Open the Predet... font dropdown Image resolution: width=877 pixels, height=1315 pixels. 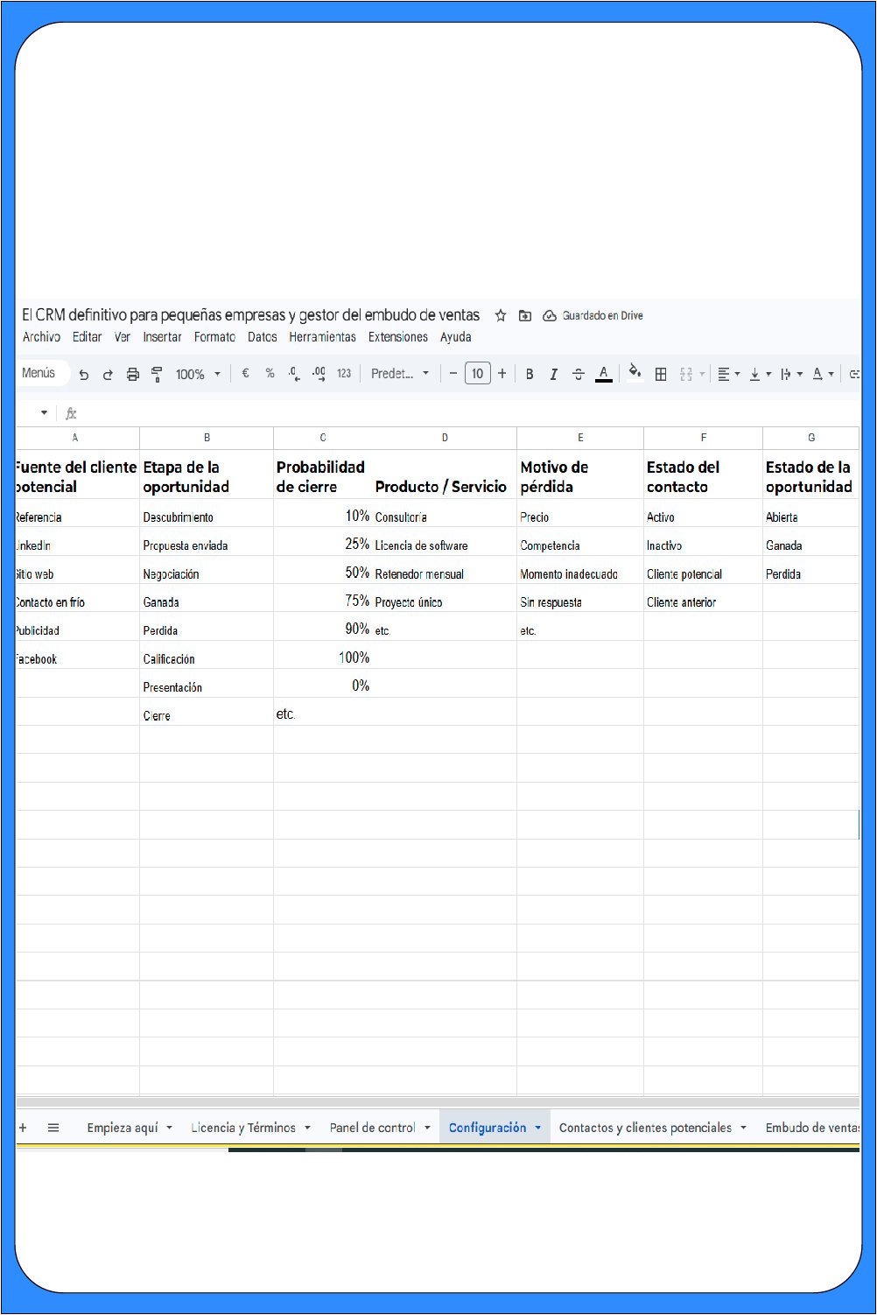[x=400, y=373]
